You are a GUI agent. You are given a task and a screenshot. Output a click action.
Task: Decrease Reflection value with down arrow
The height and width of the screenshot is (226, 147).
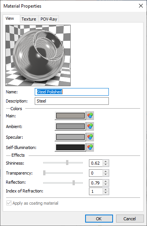pos(106,184)
